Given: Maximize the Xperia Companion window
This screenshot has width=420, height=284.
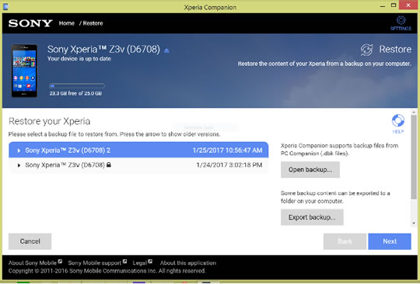Looking at the screenshot, I should [x=394, y=5].
